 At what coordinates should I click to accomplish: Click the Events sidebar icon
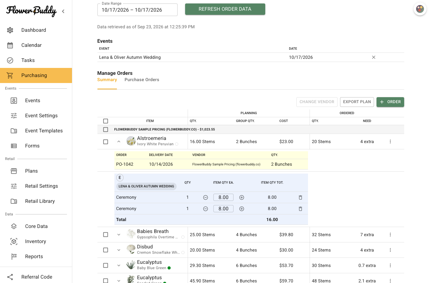pos(14,101)
